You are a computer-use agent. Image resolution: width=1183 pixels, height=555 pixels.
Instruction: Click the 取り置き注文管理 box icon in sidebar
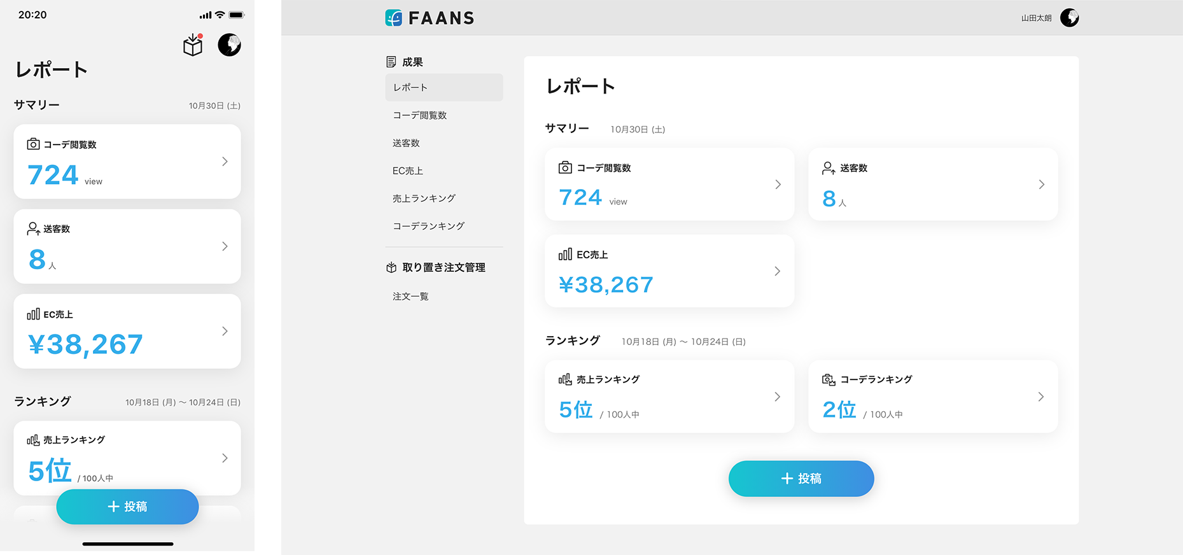[x=391, y=268]
